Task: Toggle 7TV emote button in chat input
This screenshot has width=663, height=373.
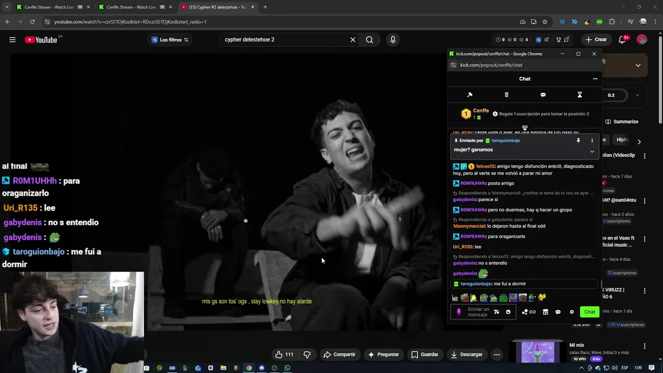Action: [x=496, y=312]
